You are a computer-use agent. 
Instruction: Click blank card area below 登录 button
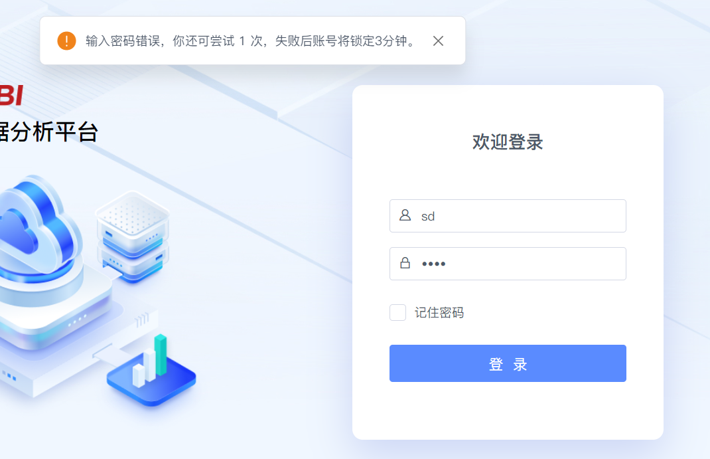click(x=508, y=410)
